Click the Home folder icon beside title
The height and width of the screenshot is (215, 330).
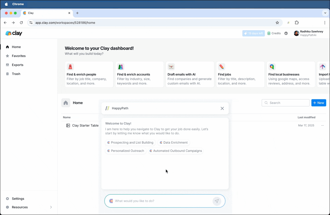coord(66,103)
